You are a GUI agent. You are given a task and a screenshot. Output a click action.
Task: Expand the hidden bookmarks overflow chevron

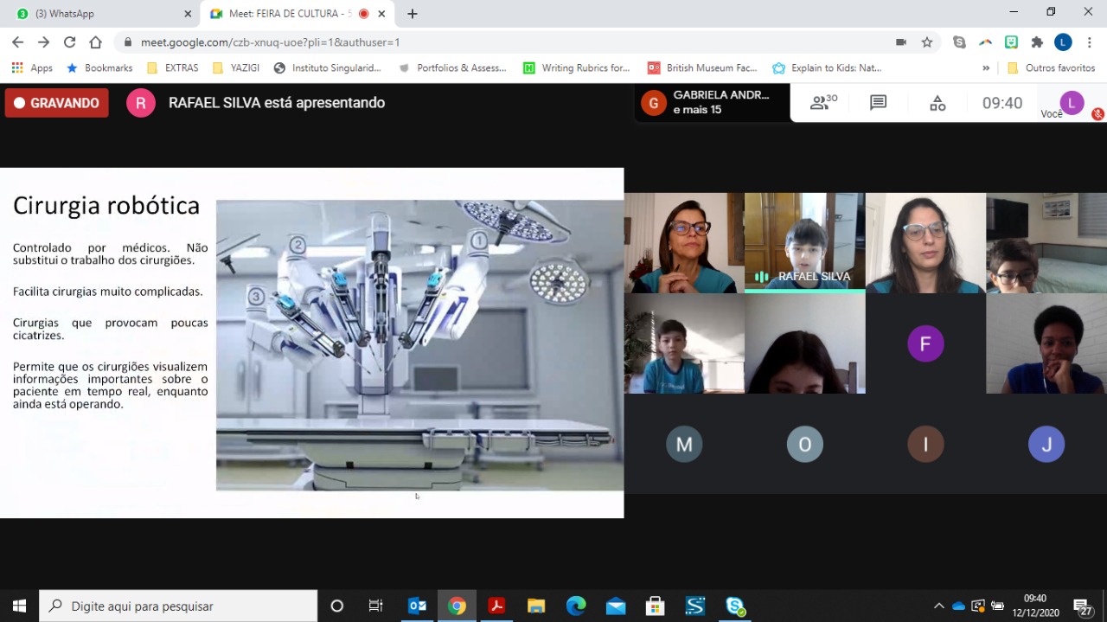pos(986,67)
